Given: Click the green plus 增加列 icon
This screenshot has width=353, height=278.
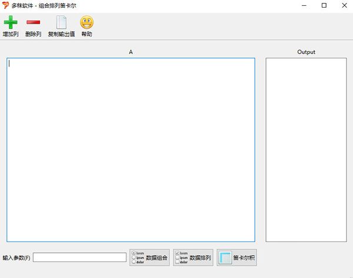Looking at the screenshot, I should (x=10, y=23).
